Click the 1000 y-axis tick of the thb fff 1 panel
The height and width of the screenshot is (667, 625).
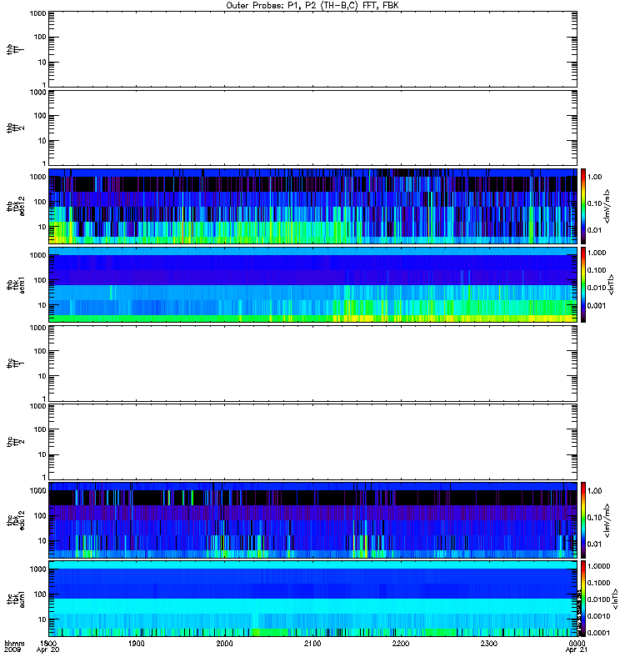[x=37, y=13]
